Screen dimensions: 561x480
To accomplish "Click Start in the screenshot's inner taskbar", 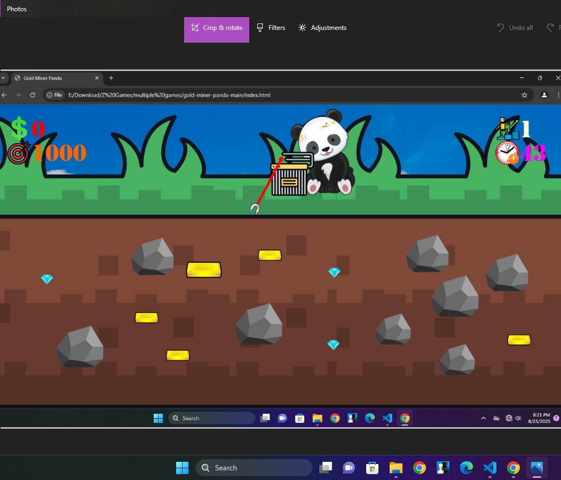I will pyautogui.click(x=158, y=418).
